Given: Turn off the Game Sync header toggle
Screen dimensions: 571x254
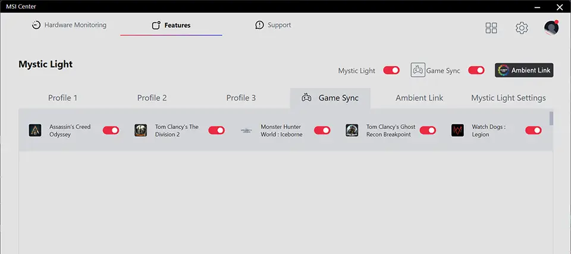Looking at the screenshot, I should (476, 70).
